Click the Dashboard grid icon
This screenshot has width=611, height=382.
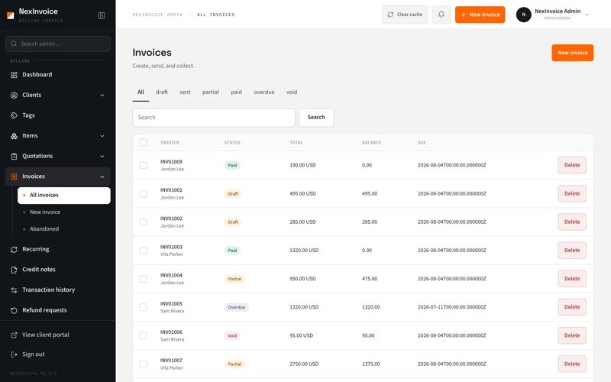tap(14, 75)
